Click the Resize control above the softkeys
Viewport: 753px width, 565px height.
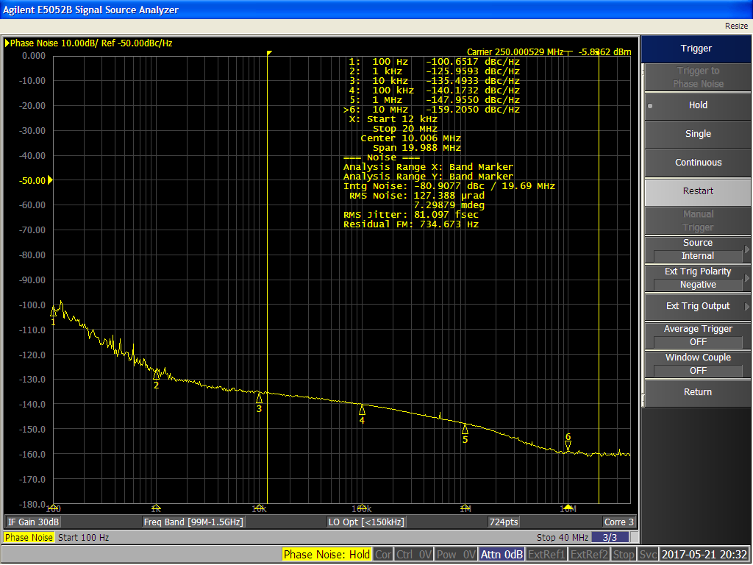point(736,26)
